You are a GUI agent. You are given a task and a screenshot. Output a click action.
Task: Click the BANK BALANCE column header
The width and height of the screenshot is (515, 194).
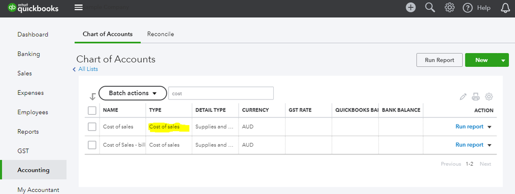(x=401, y=110)
